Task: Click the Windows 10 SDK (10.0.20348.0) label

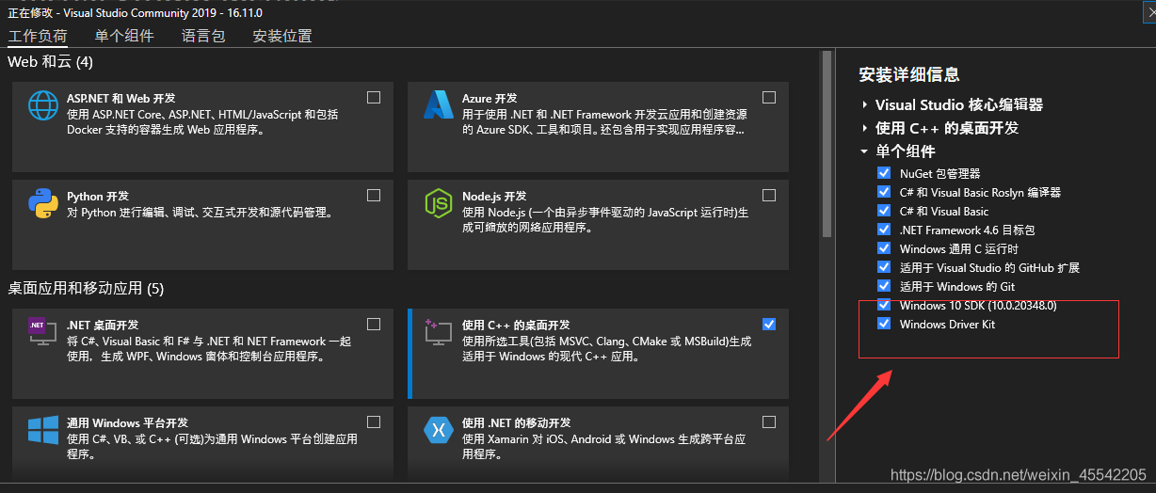Action: pyautogui.click(x=978, y=305)
